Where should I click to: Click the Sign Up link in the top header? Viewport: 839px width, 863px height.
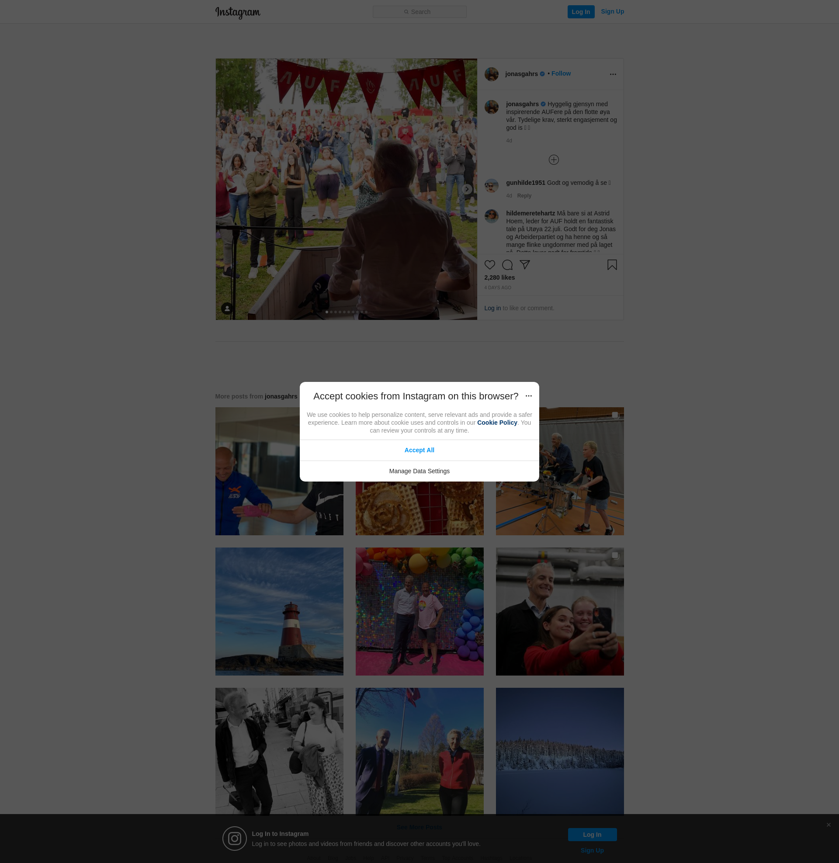pos(612,11)
